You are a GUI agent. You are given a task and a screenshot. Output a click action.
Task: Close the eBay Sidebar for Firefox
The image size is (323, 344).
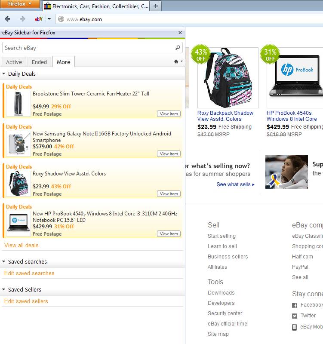pos(180,33)
